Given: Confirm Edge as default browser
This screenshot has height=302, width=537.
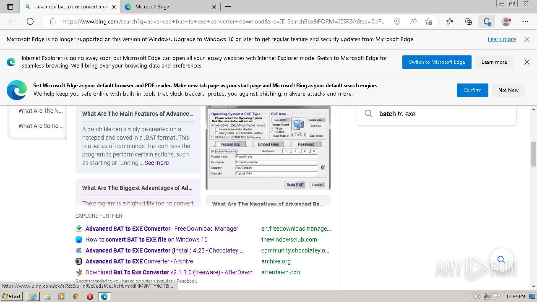Looking at the screenshot, I should (472, 90).
